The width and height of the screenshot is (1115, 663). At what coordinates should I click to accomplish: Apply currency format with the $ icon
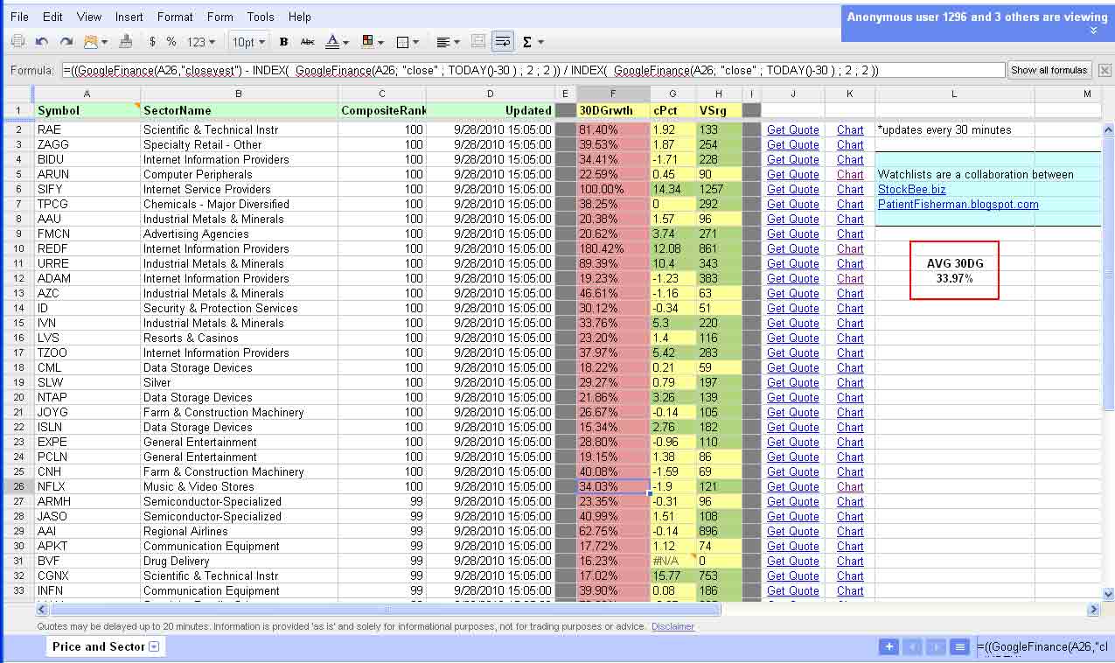[x=152, y=40]
